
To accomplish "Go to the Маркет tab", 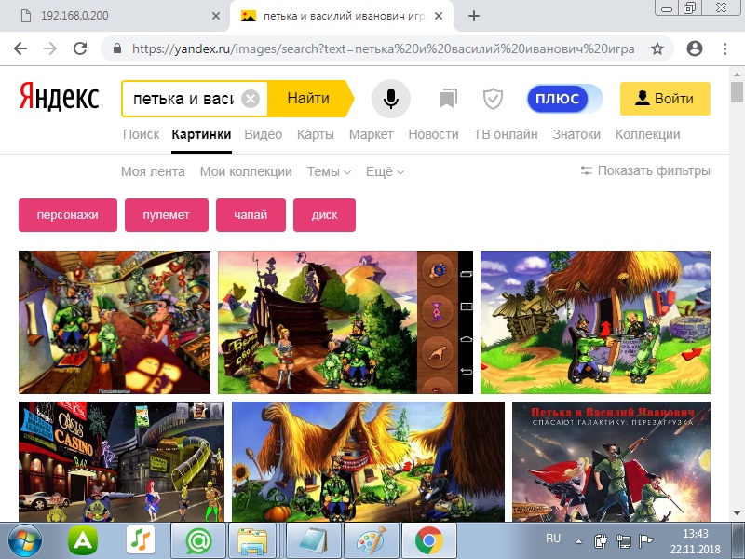I will [371, 134].
